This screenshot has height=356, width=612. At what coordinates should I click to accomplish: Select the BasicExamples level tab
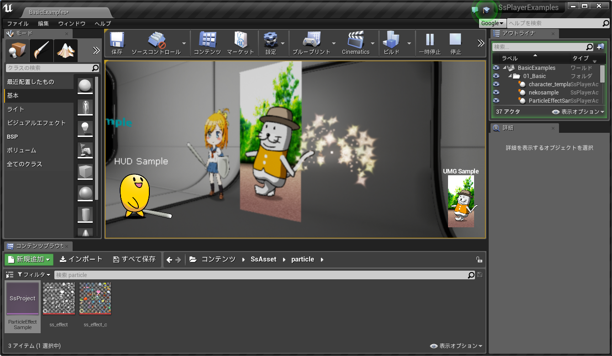coord(48,12)
